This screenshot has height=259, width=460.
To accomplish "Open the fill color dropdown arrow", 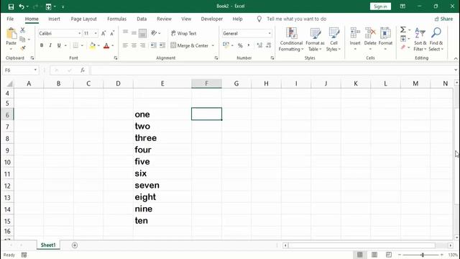I will click(x=98, y=45).
